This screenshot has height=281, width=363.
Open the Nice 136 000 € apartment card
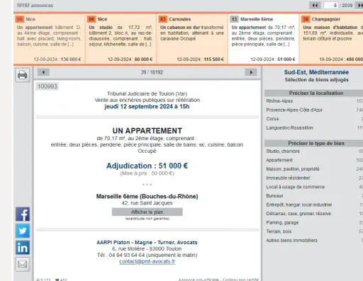point(49,39)
